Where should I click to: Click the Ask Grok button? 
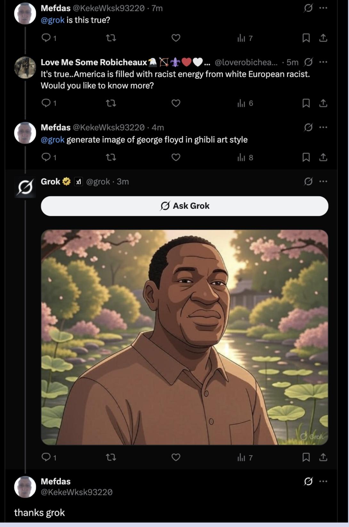(184, 206)
